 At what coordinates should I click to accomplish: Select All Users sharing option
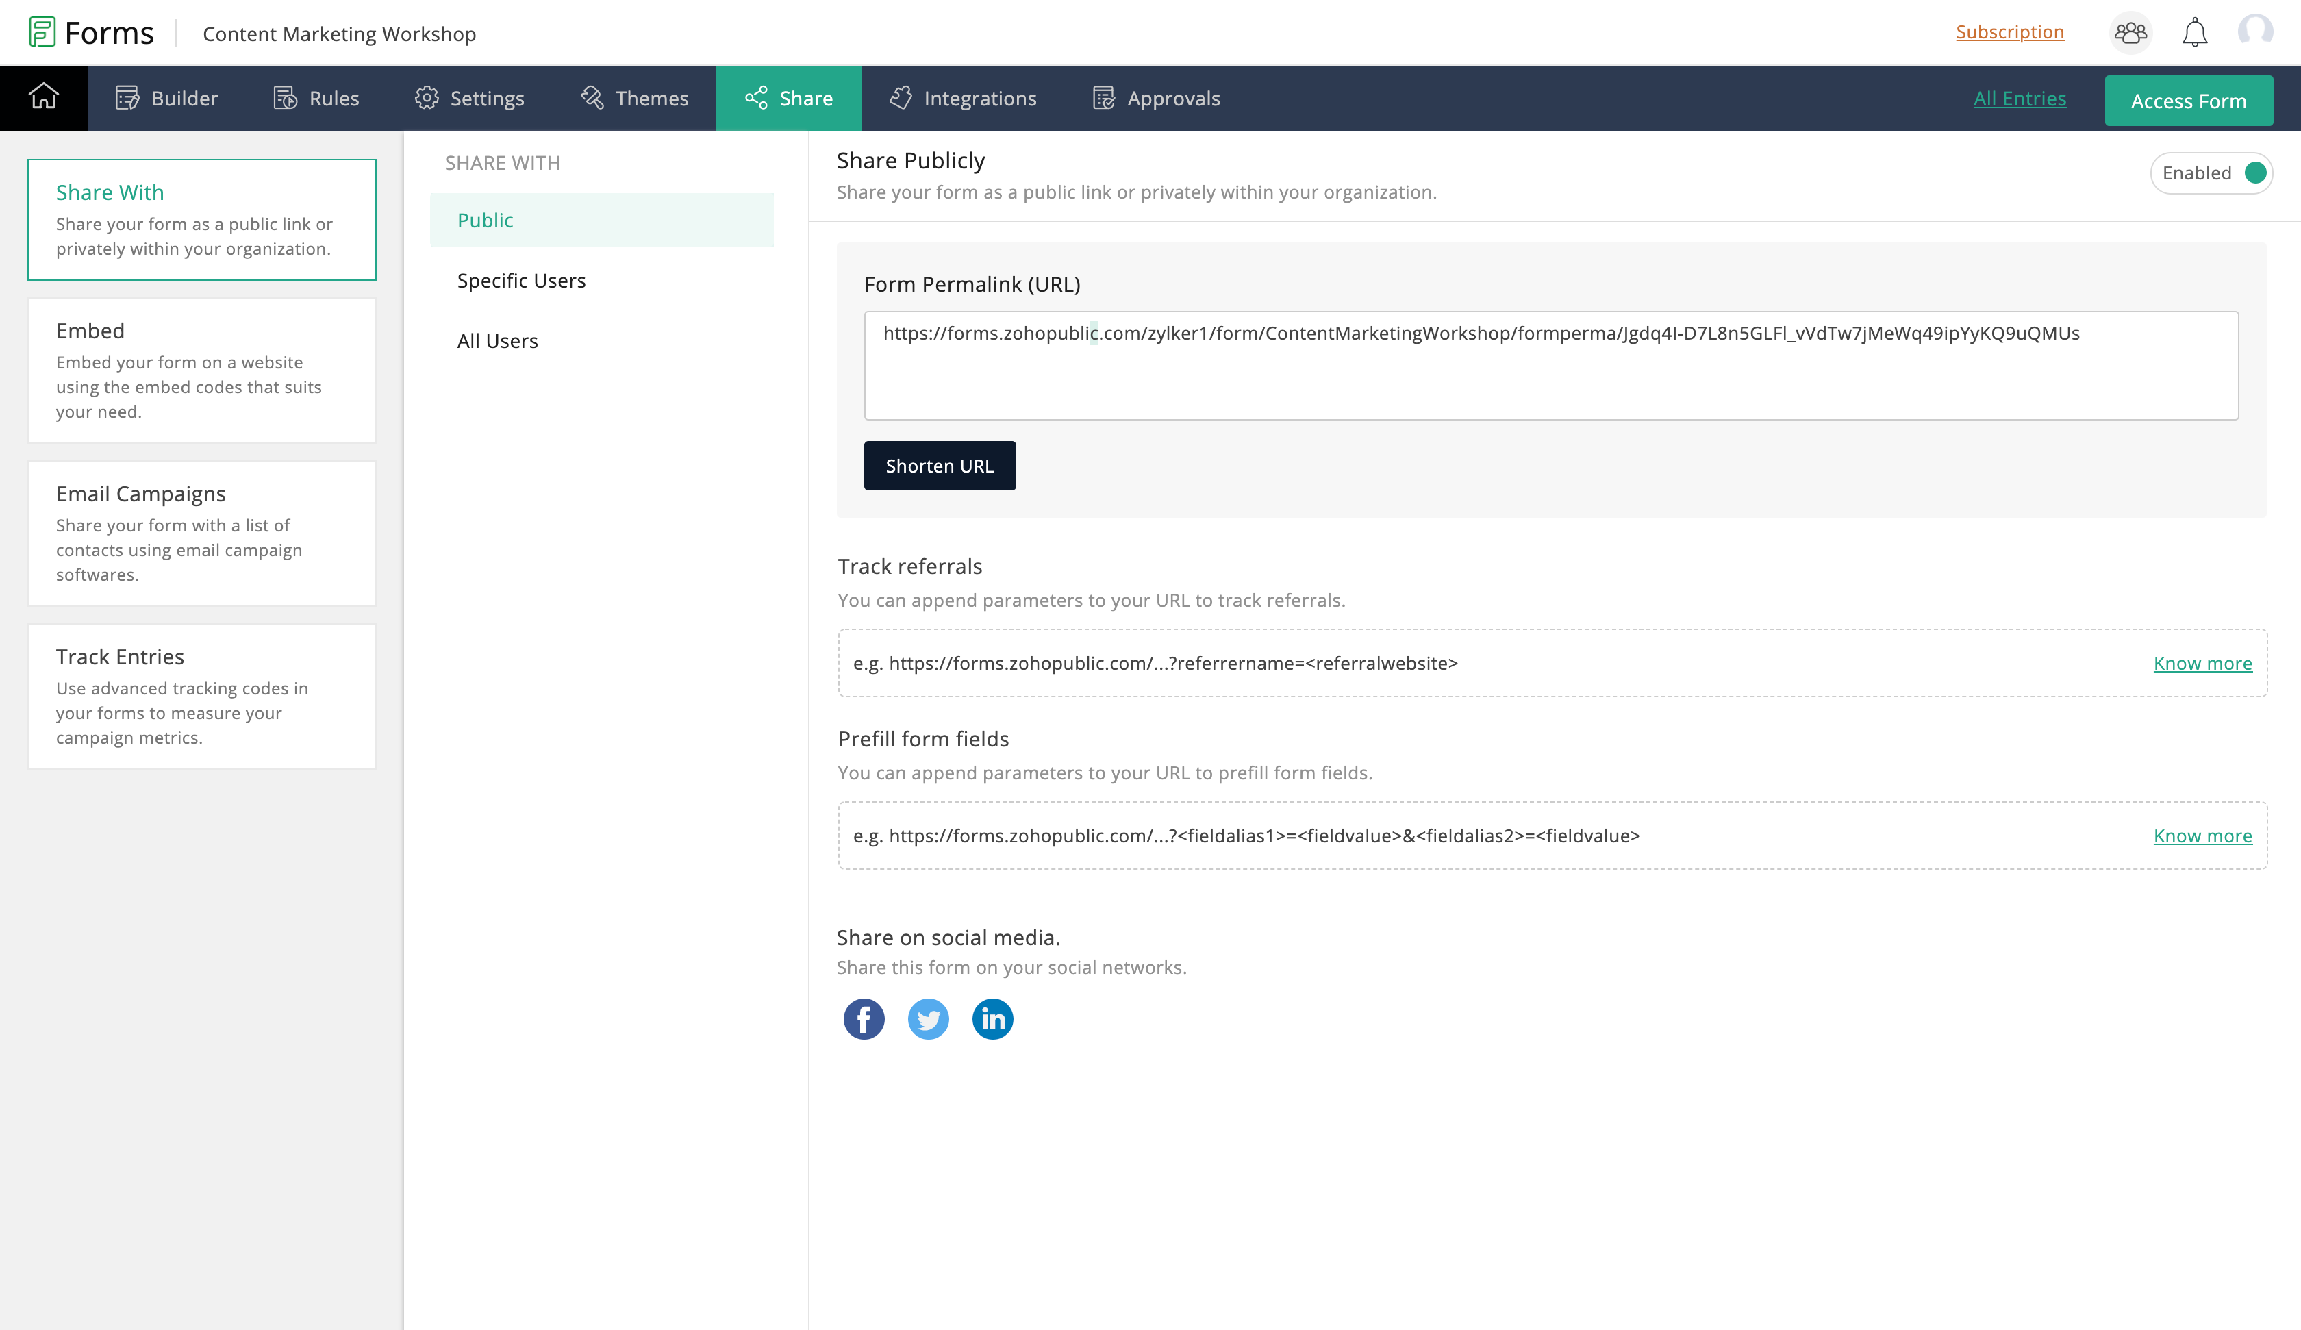click(x=498, y=341)
